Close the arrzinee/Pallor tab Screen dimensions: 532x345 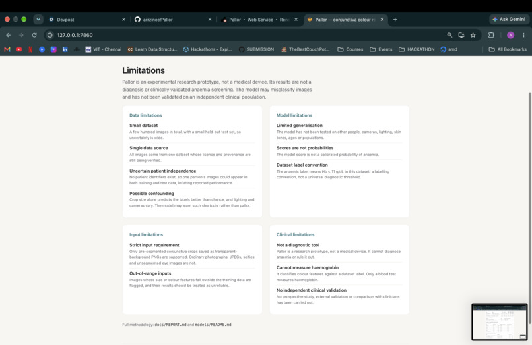pos(210,20)
